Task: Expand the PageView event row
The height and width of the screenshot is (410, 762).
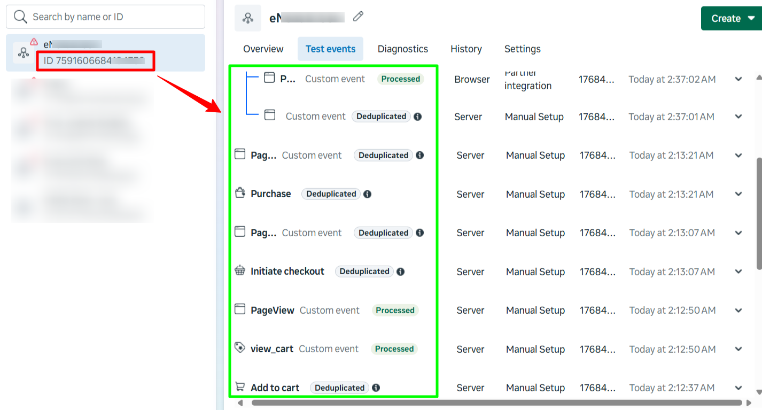Action: point(738,310)
